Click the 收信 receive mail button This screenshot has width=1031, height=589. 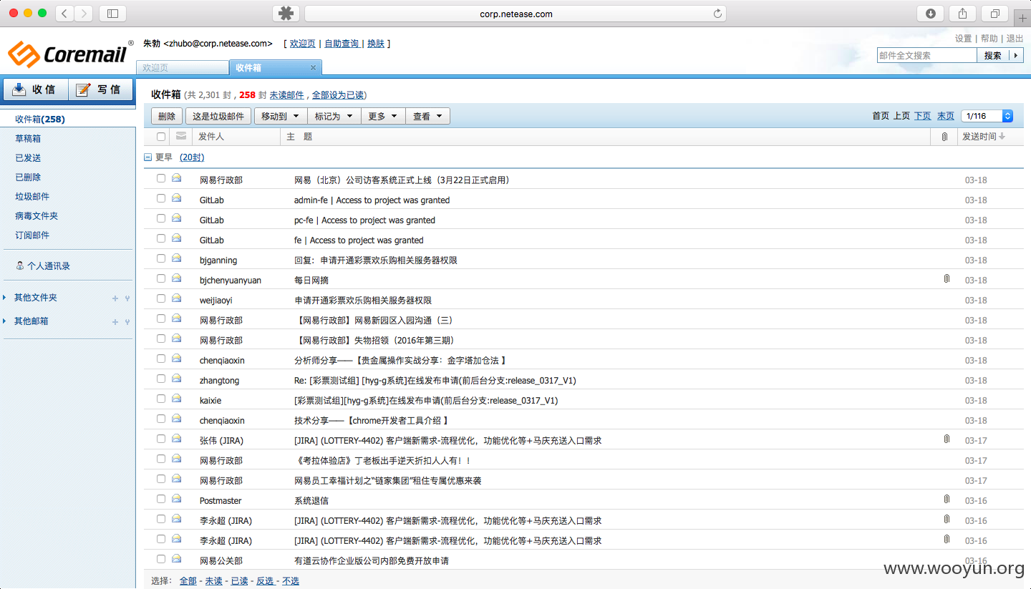coord(36,89)
